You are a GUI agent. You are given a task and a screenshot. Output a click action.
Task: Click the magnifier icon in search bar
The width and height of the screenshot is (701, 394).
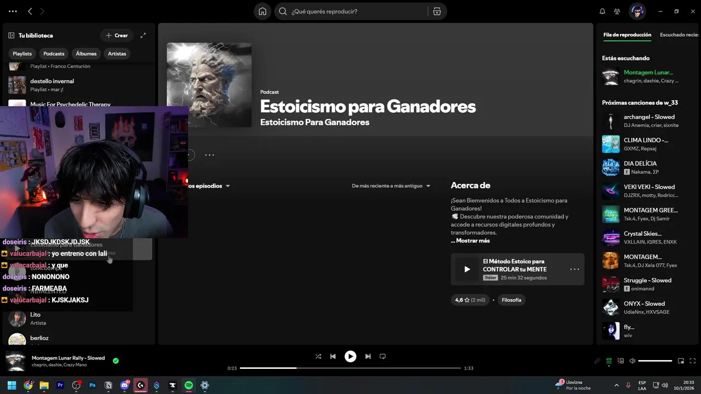[283, 11]
